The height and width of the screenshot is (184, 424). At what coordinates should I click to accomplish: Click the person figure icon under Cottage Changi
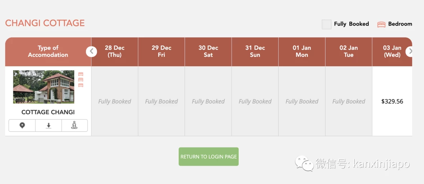[74, 126]
